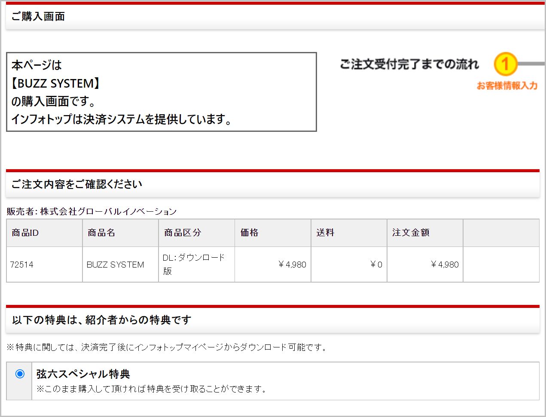
Task: Click the インフォトップは決済システム line
Action: click(122, 119)
